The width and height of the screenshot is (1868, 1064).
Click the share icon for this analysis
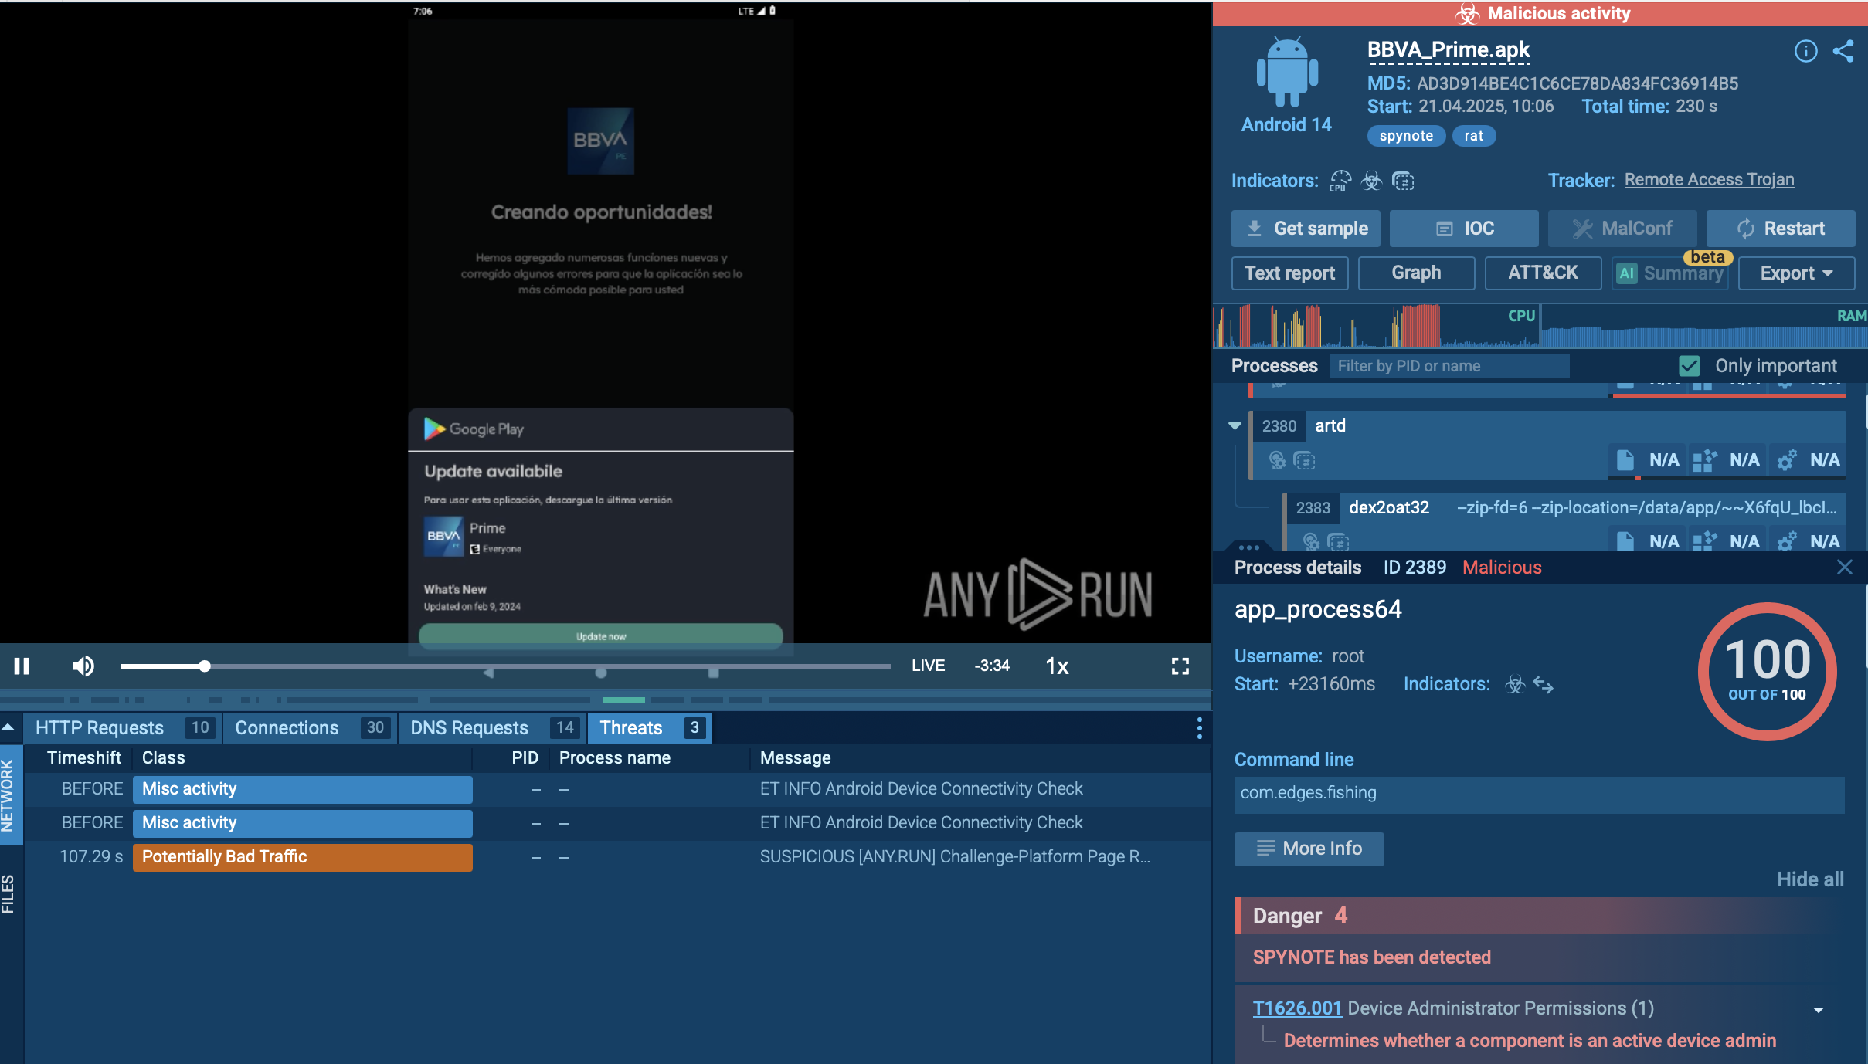point(1843,51)
